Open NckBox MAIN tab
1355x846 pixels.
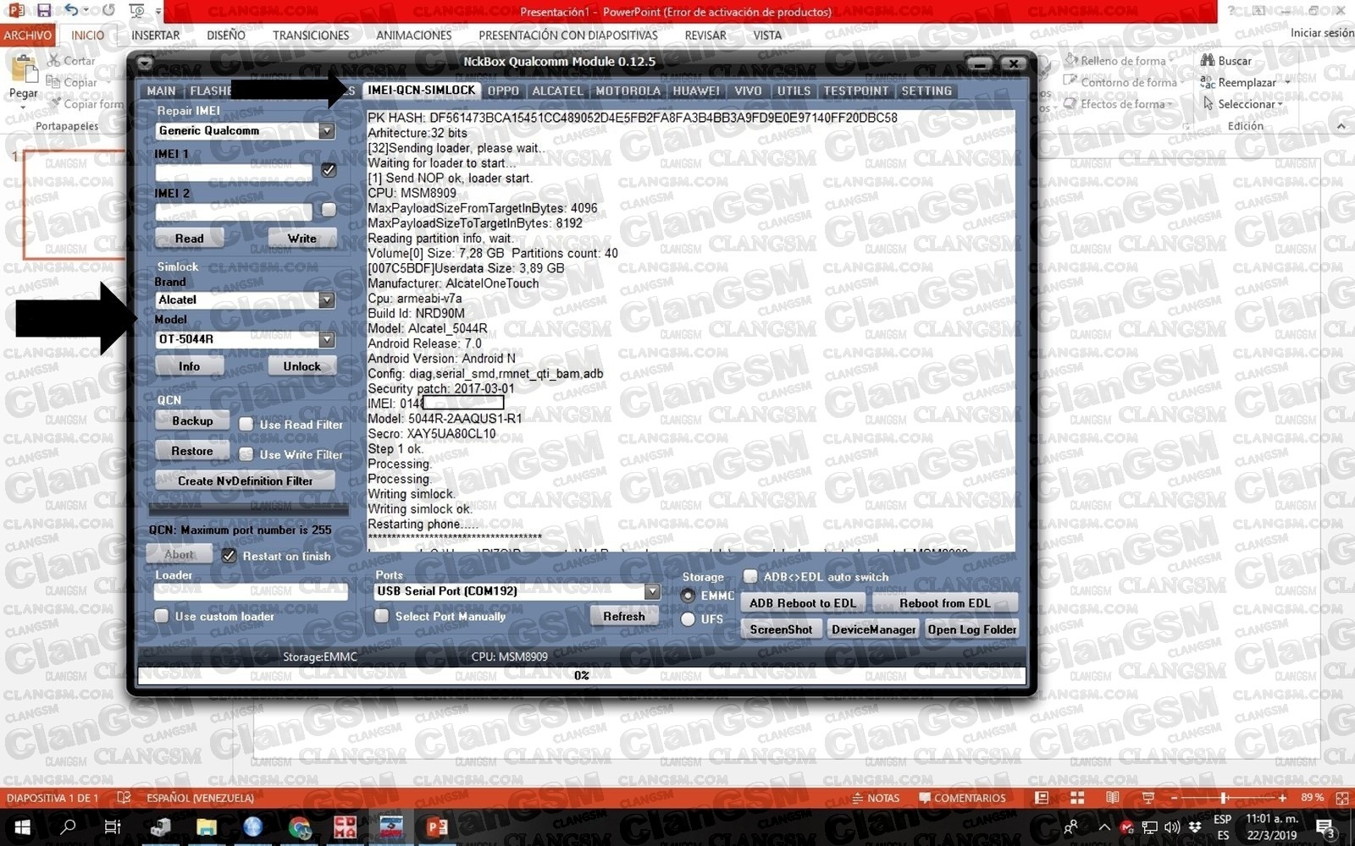[x=161, y=91]
